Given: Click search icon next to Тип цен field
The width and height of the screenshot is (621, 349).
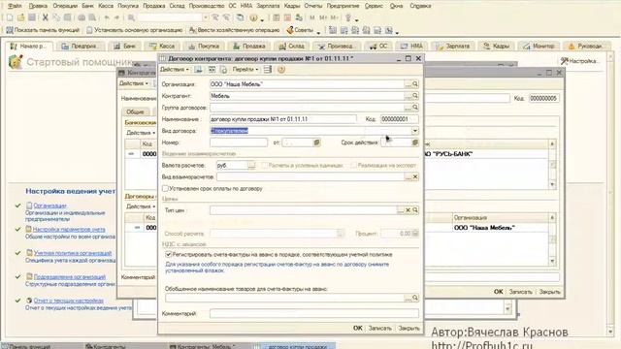Looking at the screenshot, I should [x=415, y=210].
